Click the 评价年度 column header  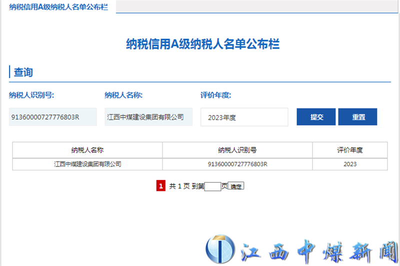coord(350,150)
